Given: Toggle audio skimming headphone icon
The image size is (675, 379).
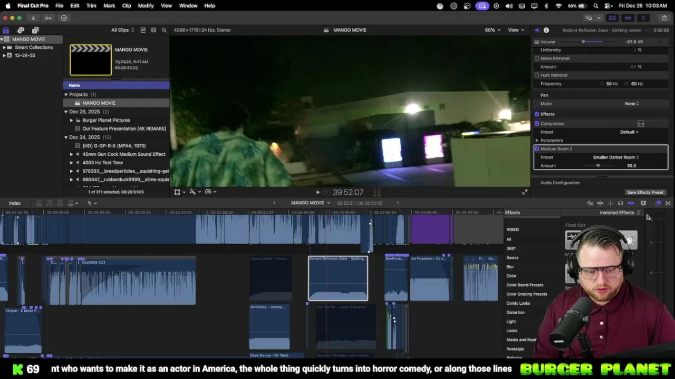Looking at the screenshot, I should pos(620,203).
